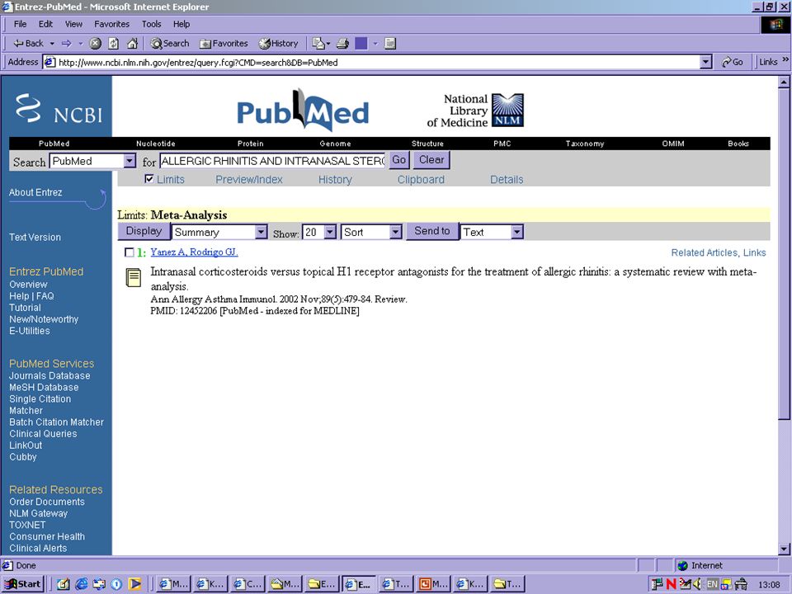Click the Clear button
Screen dimensions: 792x594
[431, 160]
